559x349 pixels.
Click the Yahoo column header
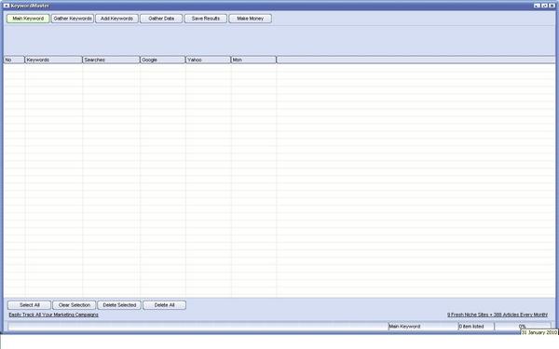(208, 60)
